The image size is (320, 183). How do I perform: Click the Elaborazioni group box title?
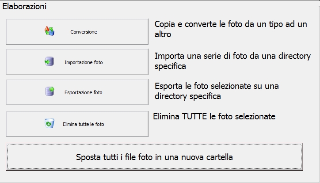[x=24, y=6]
